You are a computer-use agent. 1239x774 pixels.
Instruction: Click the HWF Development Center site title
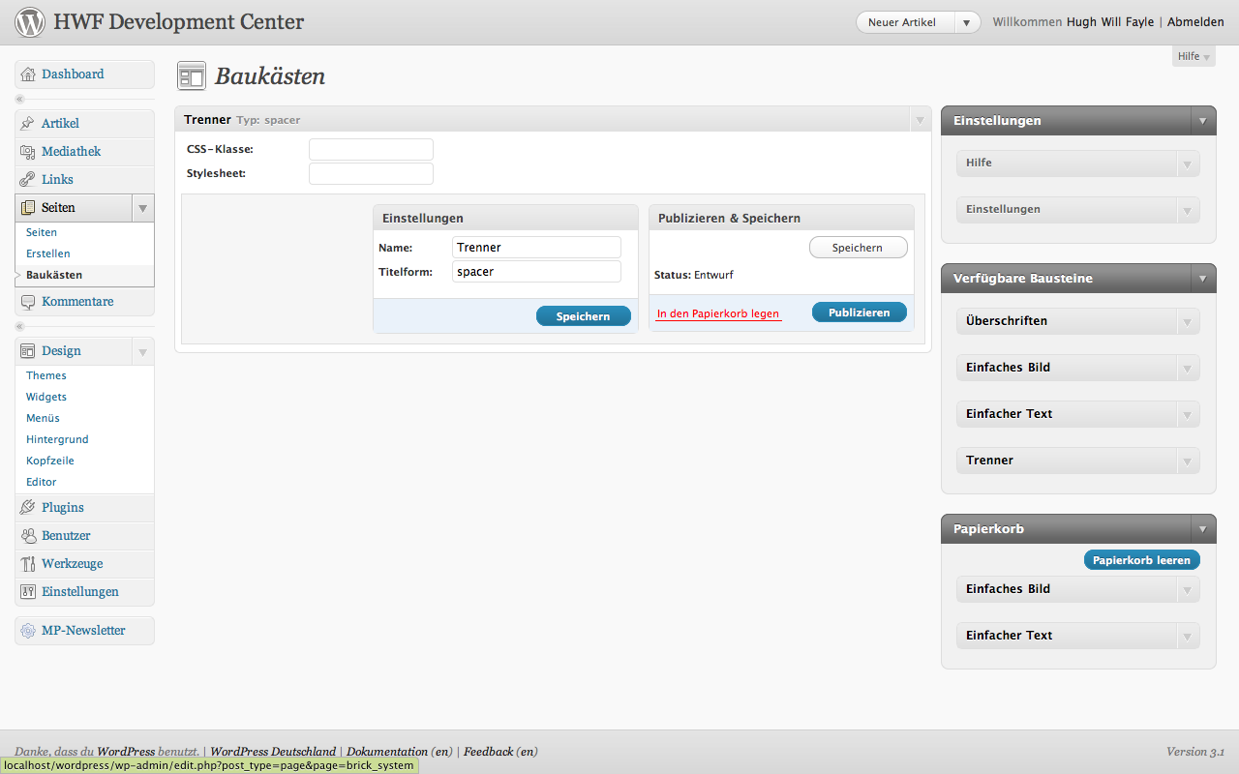(x=179, y=21)
